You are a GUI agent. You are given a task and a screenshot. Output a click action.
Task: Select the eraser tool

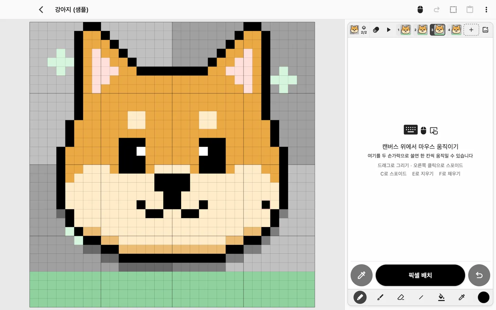pyautogui.click(x=401, y=297)
